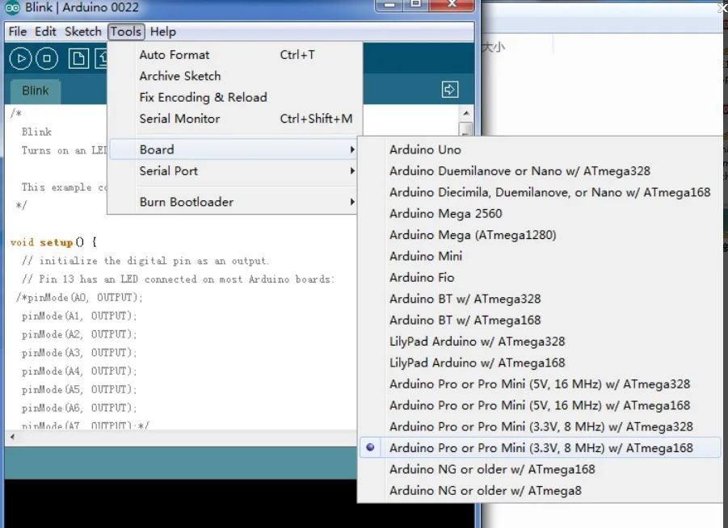Close the open Tools menu
This screenshot has height=528, width=728.
click(x=126, y=31)
